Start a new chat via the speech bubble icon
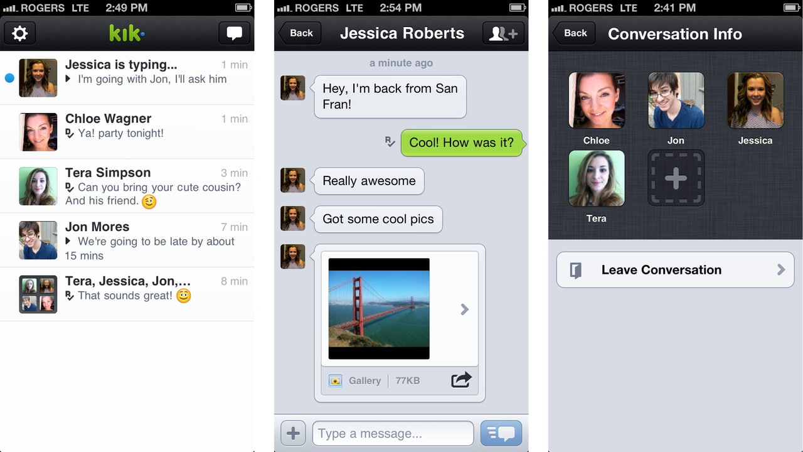Screen dimensions: 803x452 pyautogui.click(x=234, y=33)
